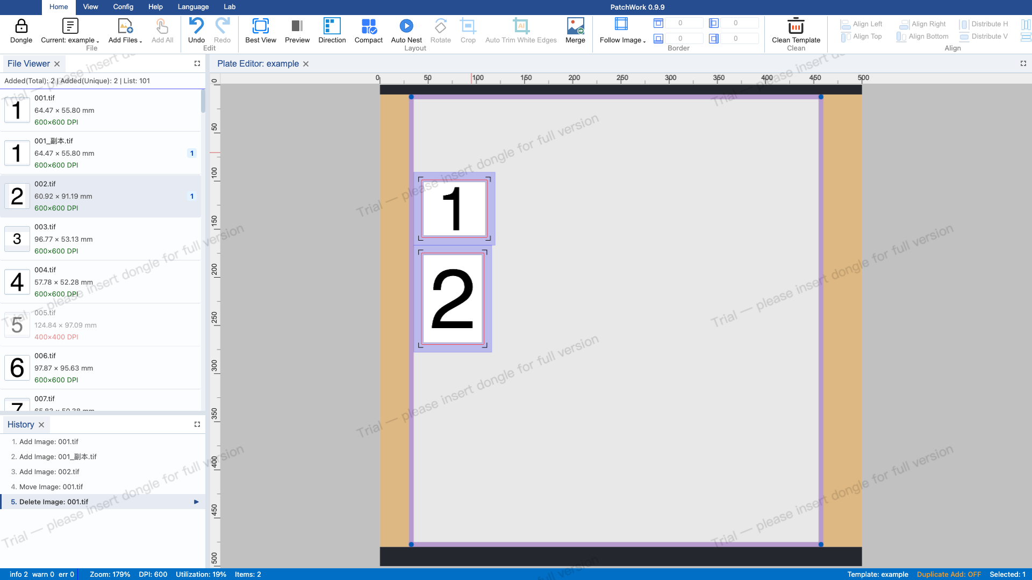This screenshot has width=1032, height=580.
Task: Click history step Move Image: 001.tif
Action: click(103, 487)
